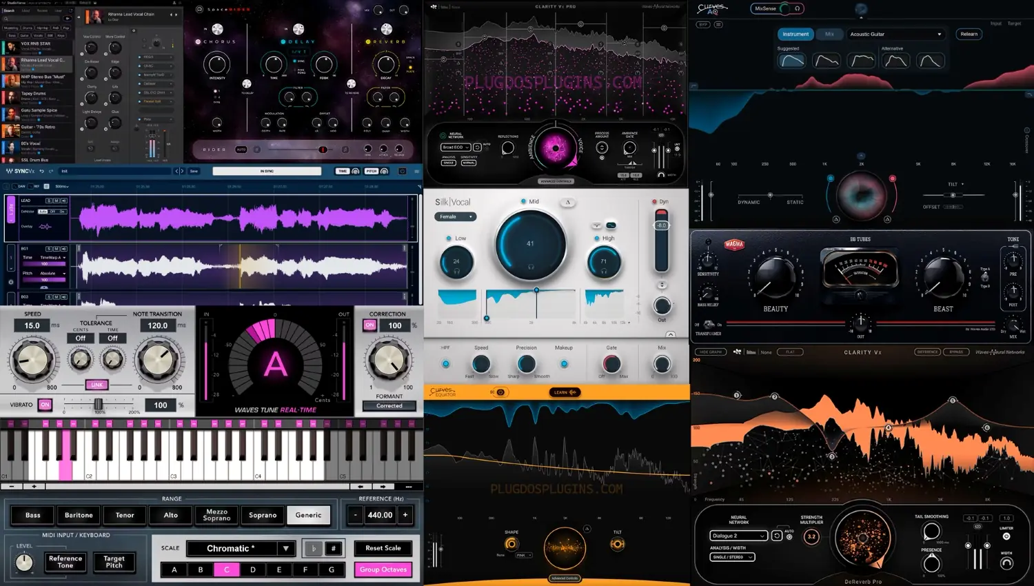This screenshot has height=586, width=1034.
Task: Select the first Suggested curve thumbnail
Action: 792,61
